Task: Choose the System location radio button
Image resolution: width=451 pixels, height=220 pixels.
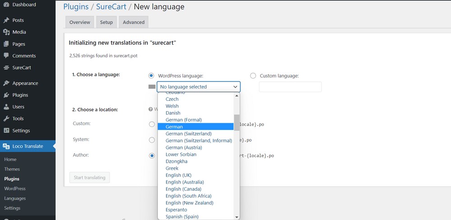Action: [152, 140]
